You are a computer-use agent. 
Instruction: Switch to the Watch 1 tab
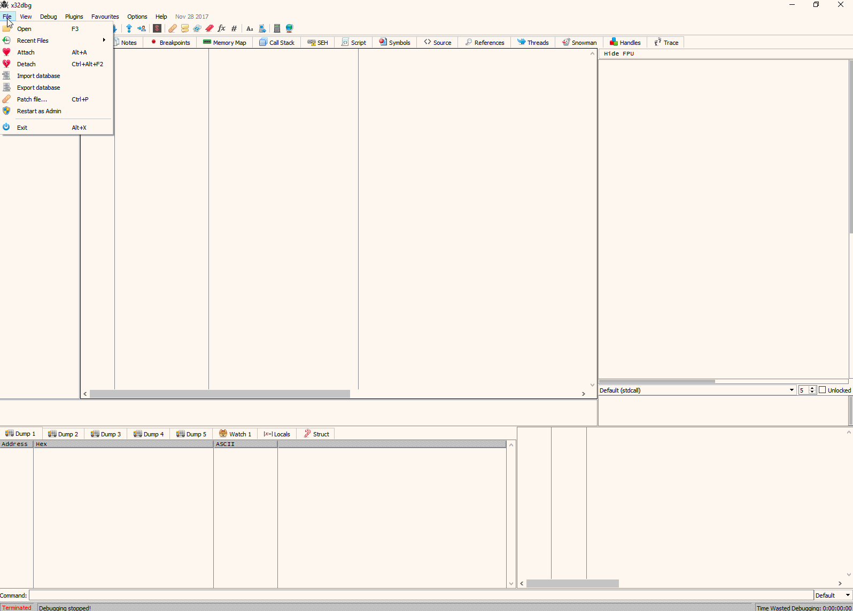pos(235,434)
